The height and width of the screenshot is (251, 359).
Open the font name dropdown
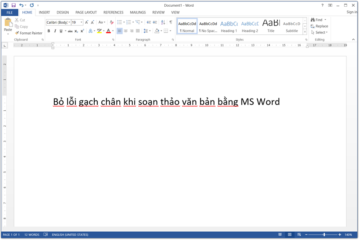(69, 22)
